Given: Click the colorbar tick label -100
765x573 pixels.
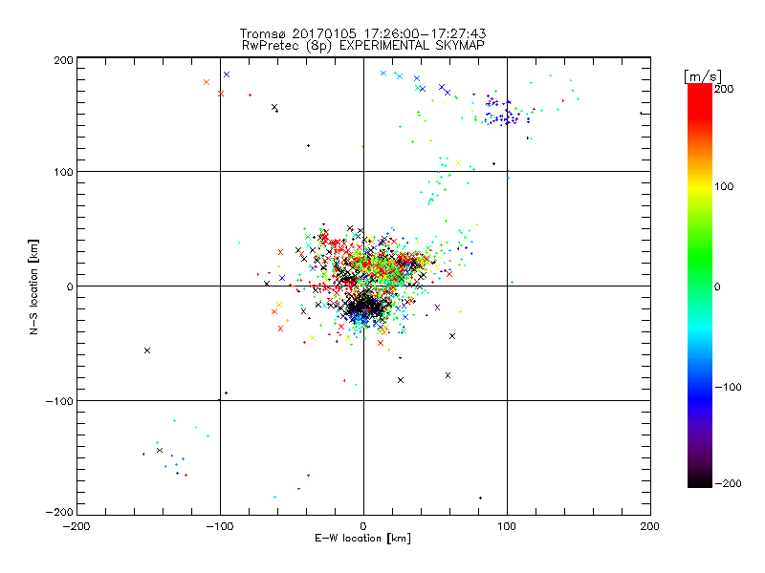Looking at the screenshot, I should 728,387.
